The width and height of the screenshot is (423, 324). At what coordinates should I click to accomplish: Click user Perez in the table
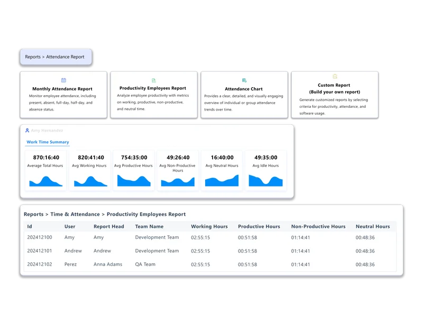point(70,264)
